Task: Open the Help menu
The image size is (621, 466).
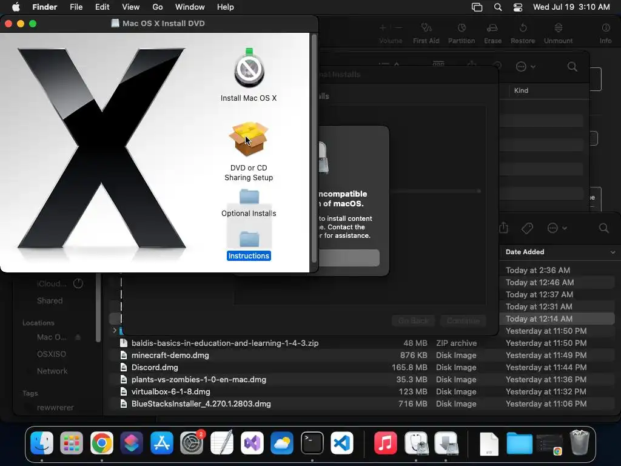Action: point(226,7)
